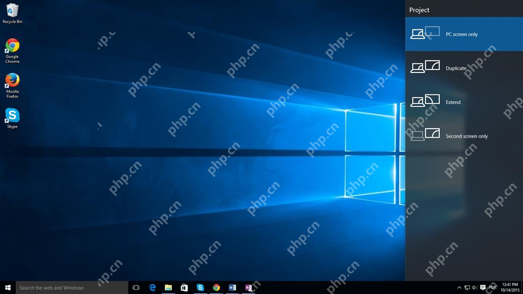Click the Second screen only monitor icon
Viewport: 523px width, 294px height.
tap(425, 135)
